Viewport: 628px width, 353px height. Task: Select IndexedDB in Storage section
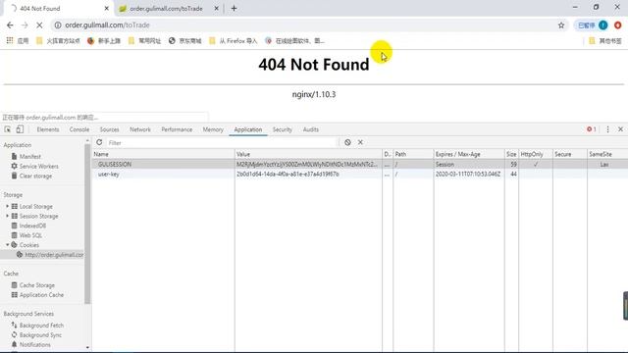[x=32, y=226]
